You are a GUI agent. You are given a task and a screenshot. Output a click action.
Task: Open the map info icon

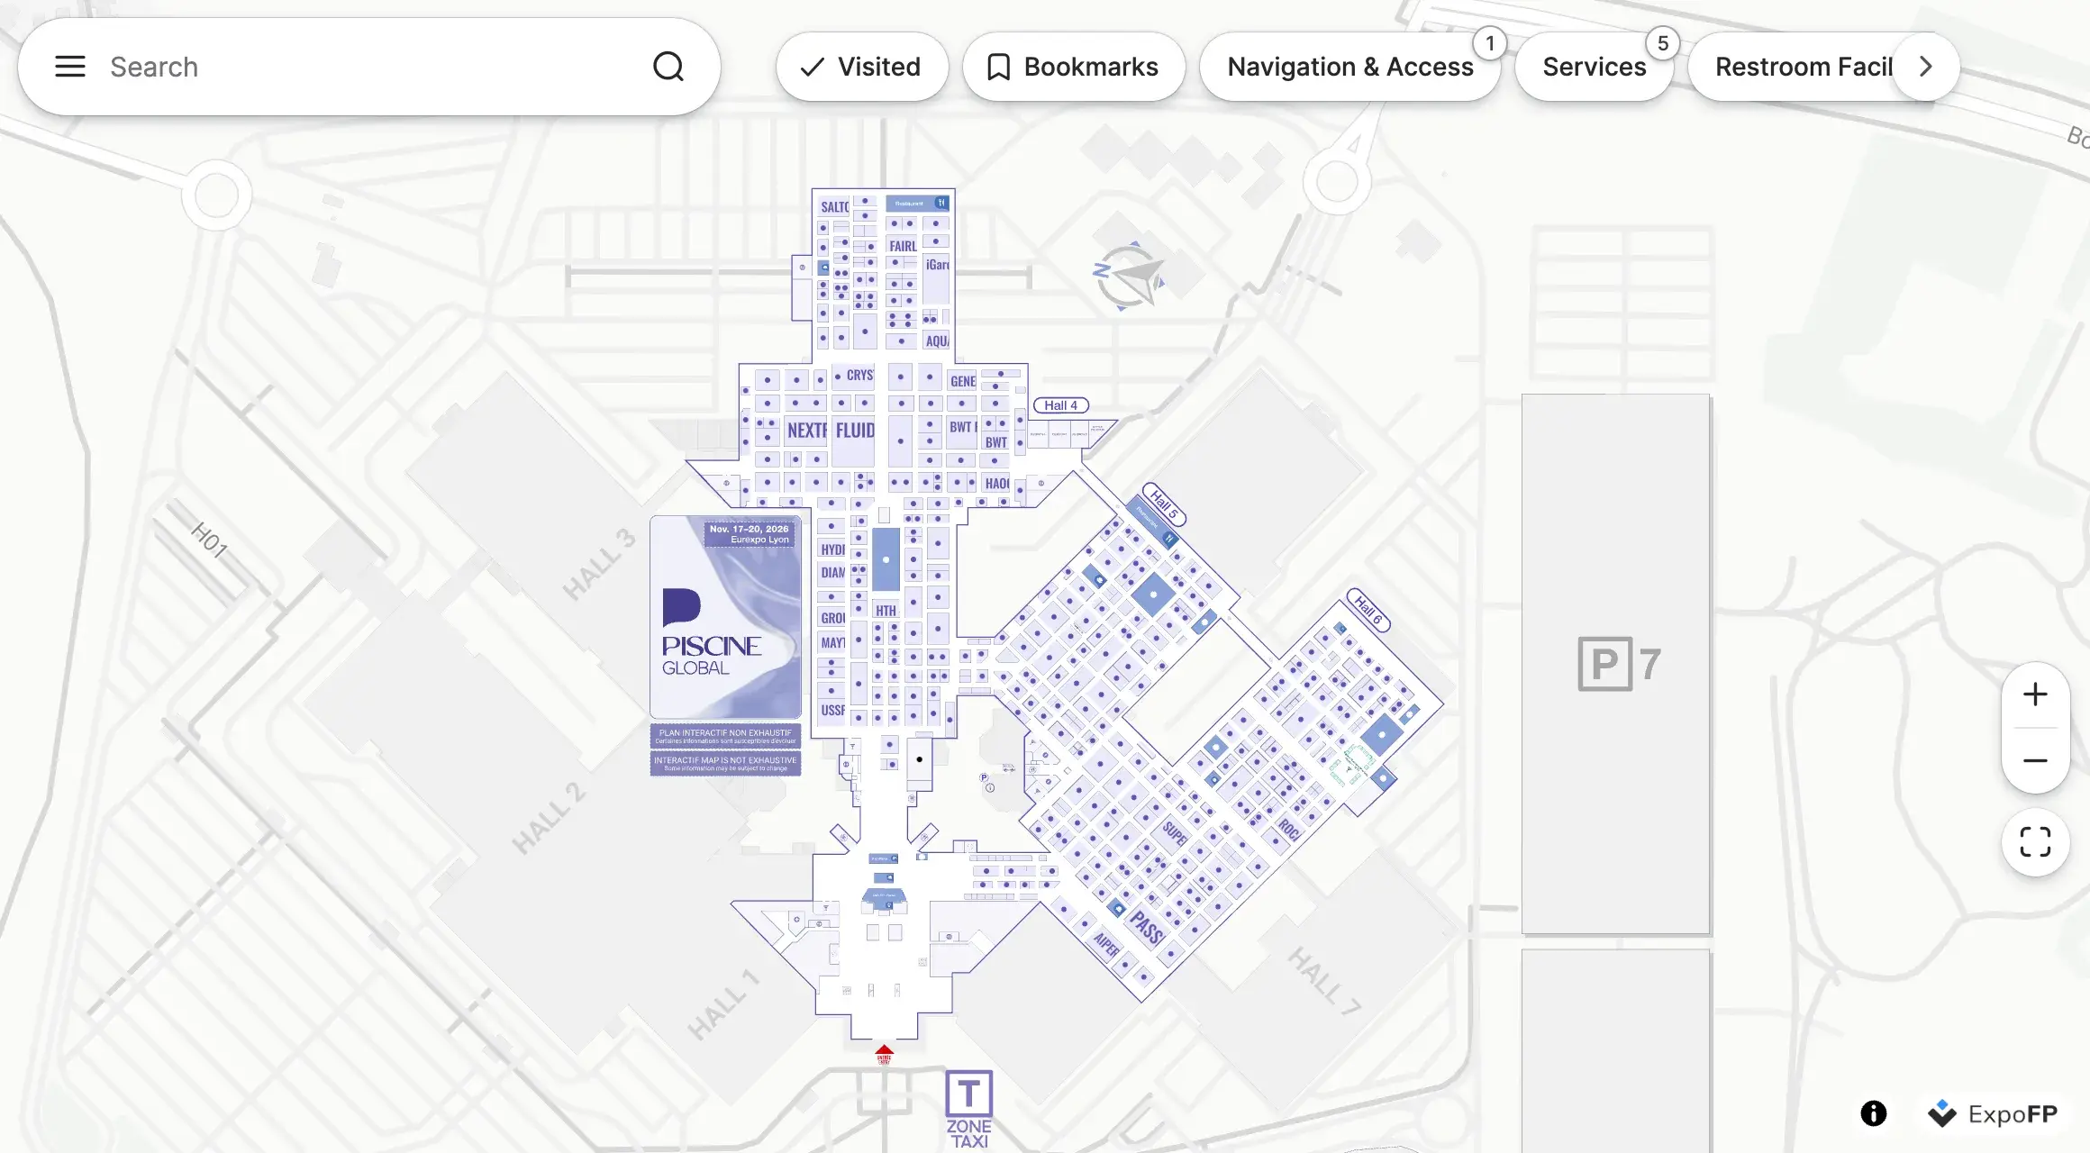[x=1874, y=1113]
